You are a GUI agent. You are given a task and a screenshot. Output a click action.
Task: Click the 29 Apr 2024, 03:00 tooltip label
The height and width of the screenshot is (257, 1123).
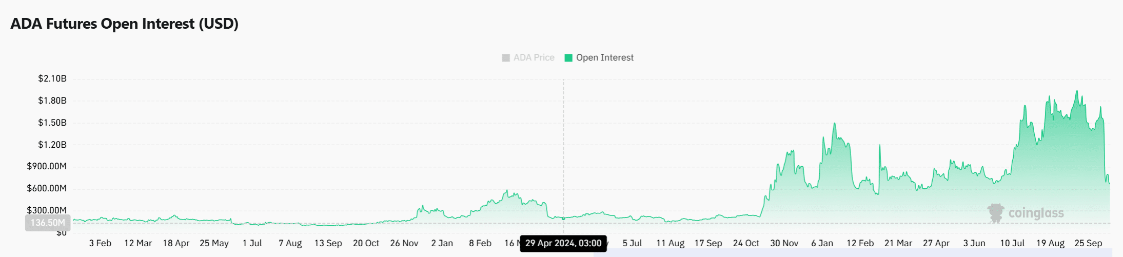click(x=563, y=244)
